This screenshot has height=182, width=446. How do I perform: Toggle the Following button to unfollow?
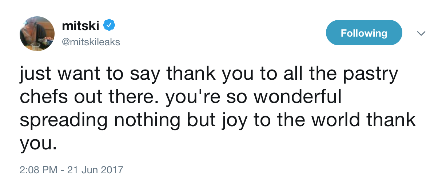pyautogui.click(x=364, y=33)
